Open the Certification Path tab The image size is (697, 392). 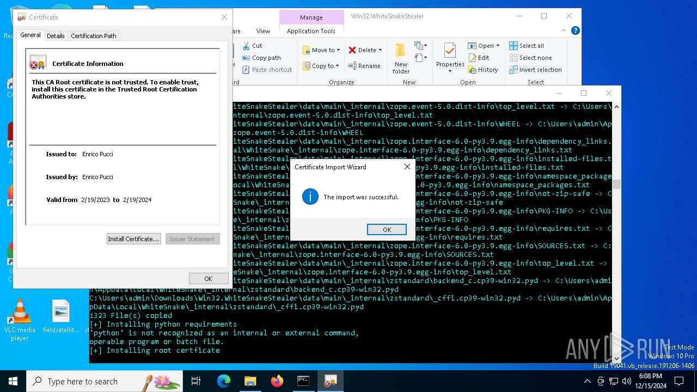point(94,36)
